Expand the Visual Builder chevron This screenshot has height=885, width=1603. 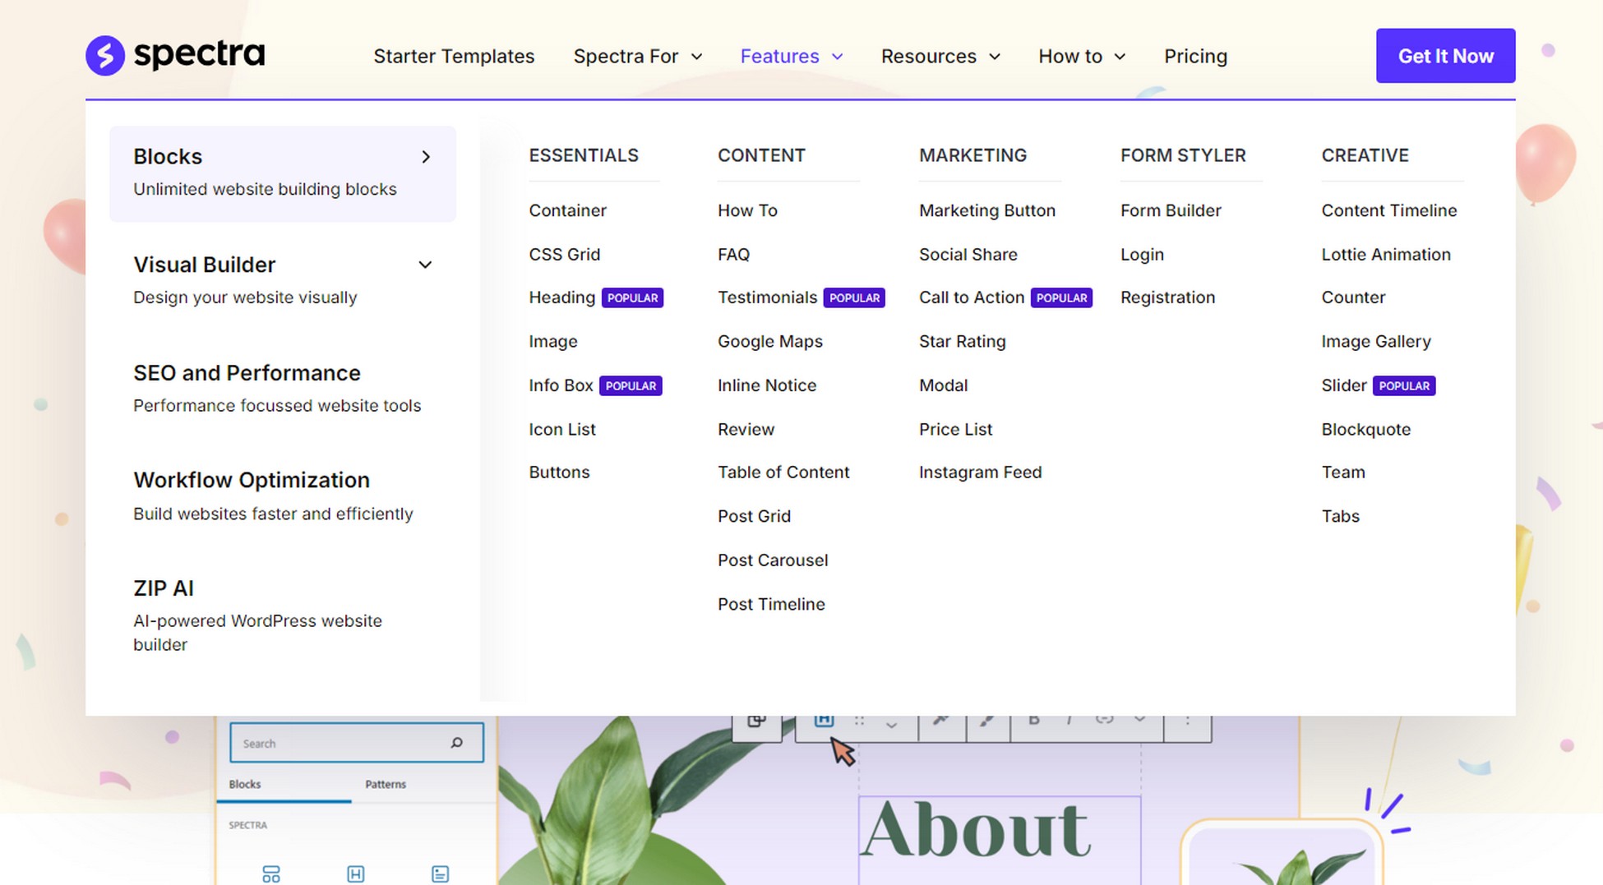click(x=425, y=265)
